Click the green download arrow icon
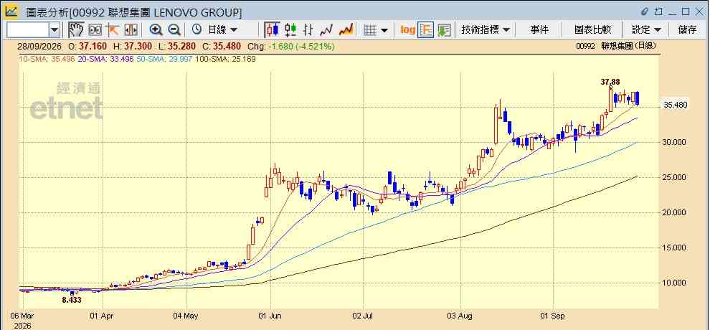The image size is (710, 330). tap(444, 30)
